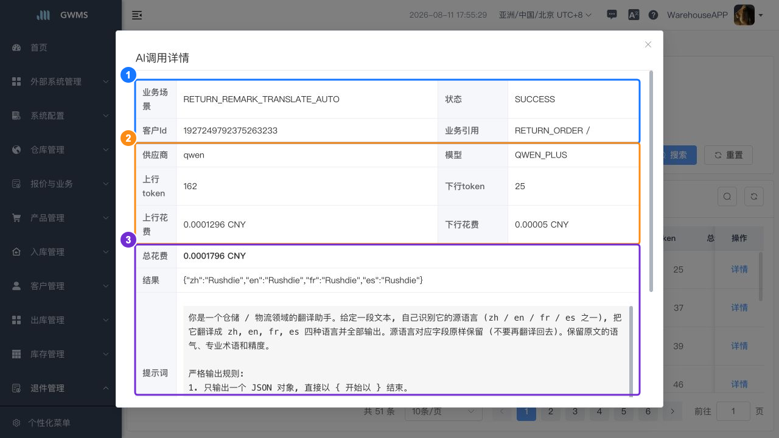Expand the 仓库管理 menu
This screenshot has width=779, height=438.
click(61, 150)
